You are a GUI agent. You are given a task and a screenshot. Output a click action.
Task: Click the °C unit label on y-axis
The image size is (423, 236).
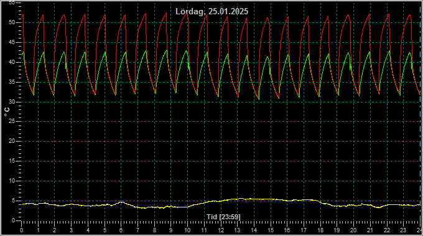7,112
